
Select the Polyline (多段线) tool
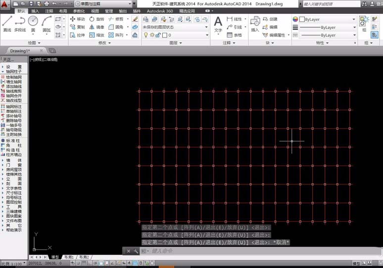pyautogui.click(x=20, y=23)
